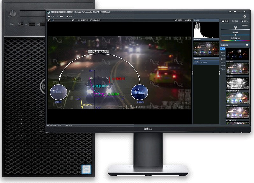Screen dimensions: 254x183
Task: Toggle the original image eye icon
Action: pyautogui.click(x=176, y=20)
